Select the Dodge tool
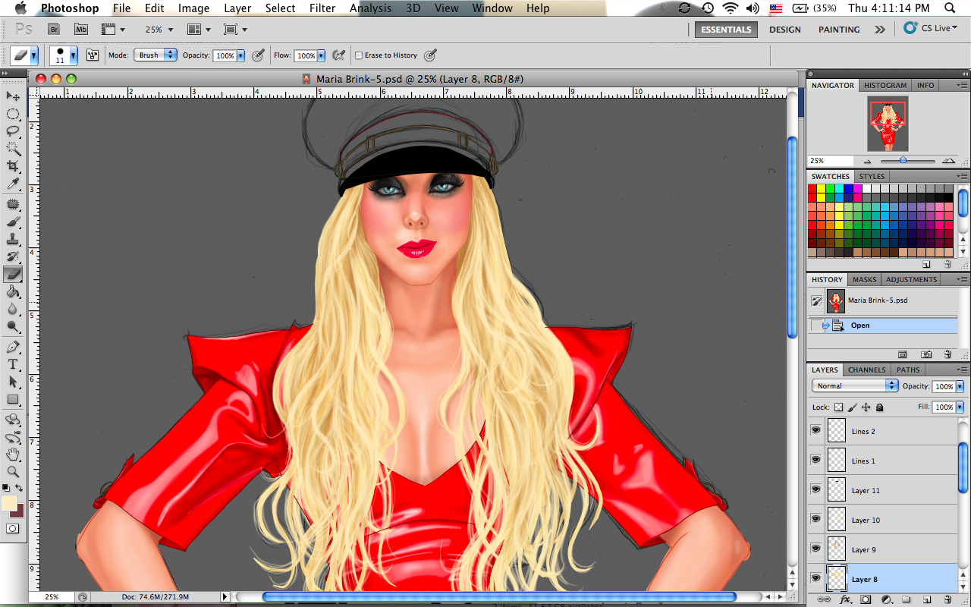Screen dimensions: 971x607 pyautogui.click(x=13, y=327)
